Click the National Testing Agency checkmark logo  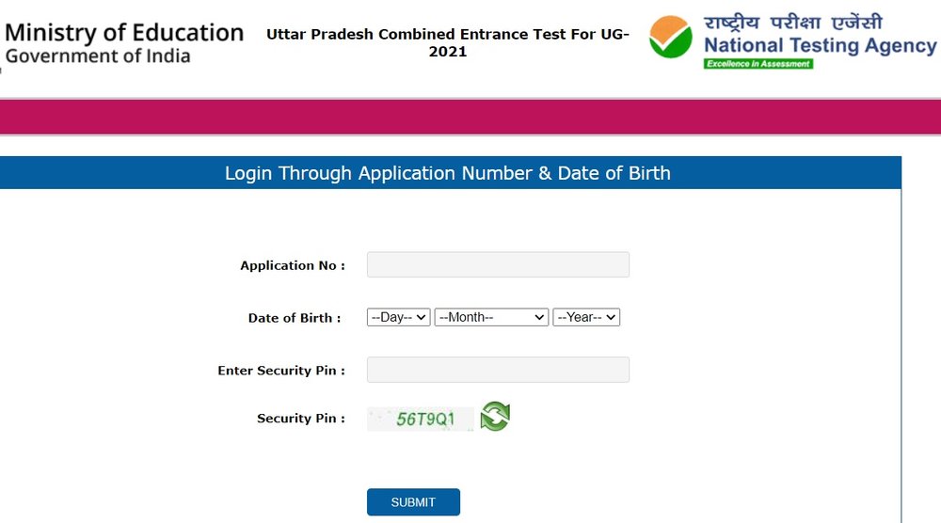tap(671, 37)
